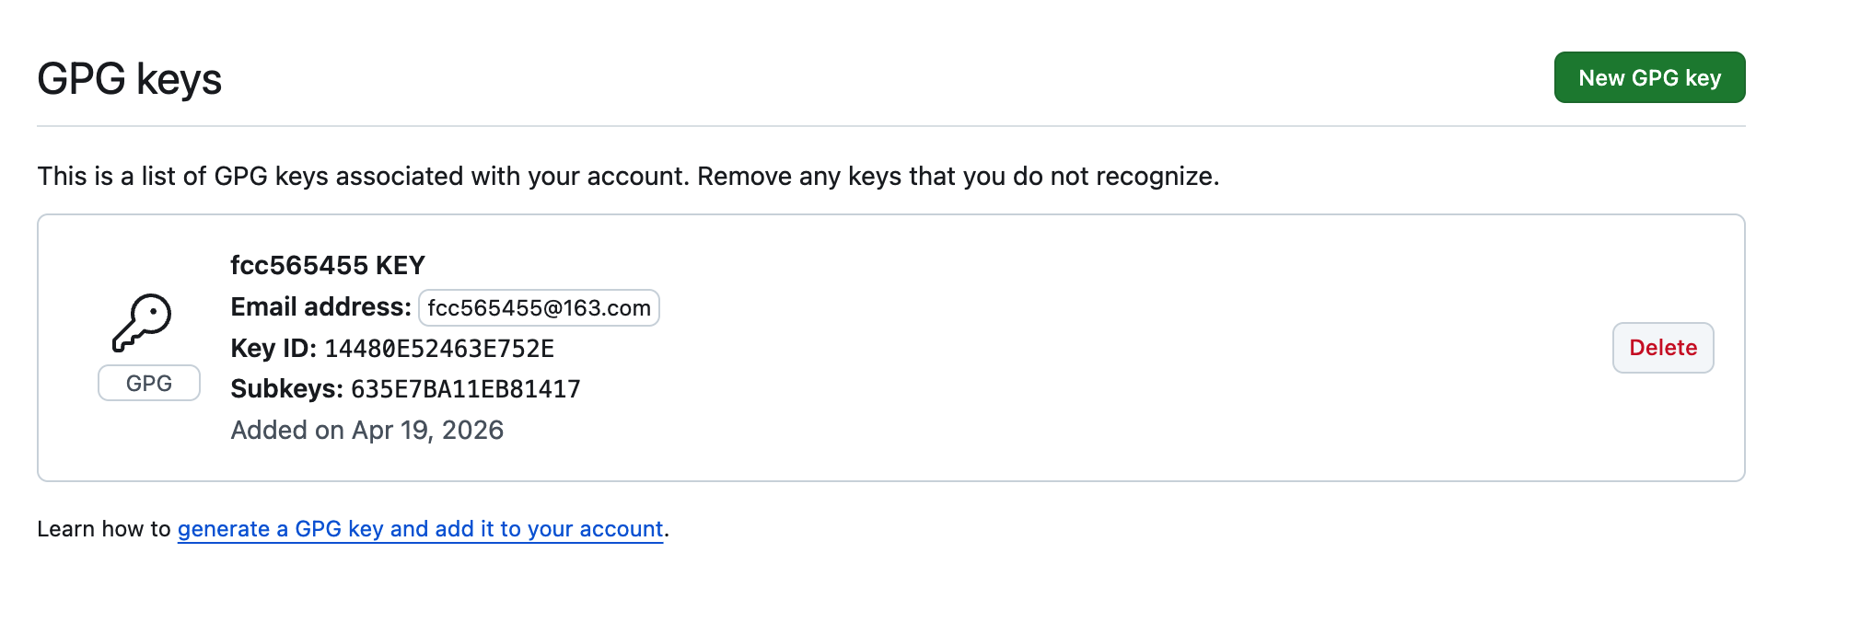Viewport: 1849px width, 622px height.
Task: Delete the fcc565455 GPG key
Action: click(1662, 348)
